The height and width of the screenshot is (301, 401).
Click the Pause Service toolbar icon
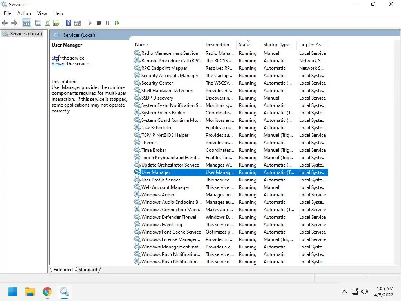point(108,23)
